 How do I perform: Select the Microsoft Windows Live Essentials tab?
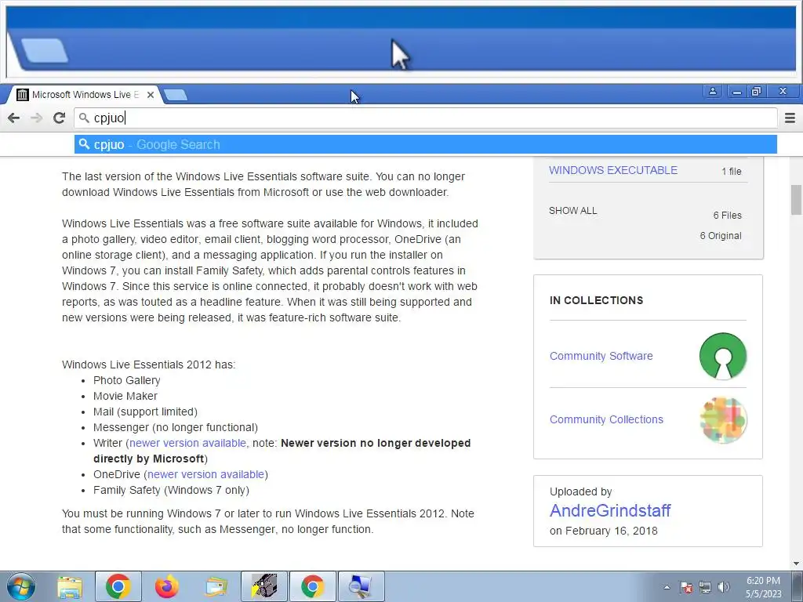(x=85, y=95)
